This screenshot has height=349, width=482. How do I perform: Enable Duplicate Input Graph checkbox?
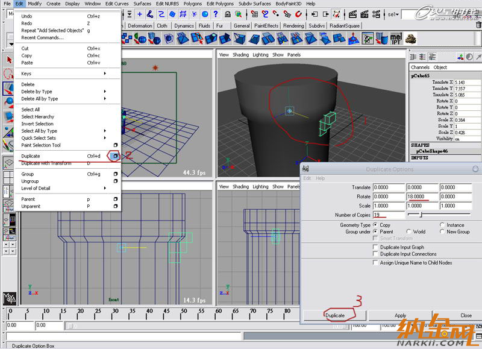coord(376,247)
